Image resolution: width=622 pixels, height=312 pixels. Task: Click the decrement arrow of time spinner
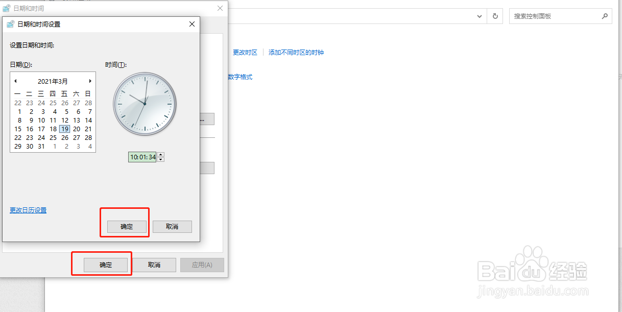click(160, 159)
